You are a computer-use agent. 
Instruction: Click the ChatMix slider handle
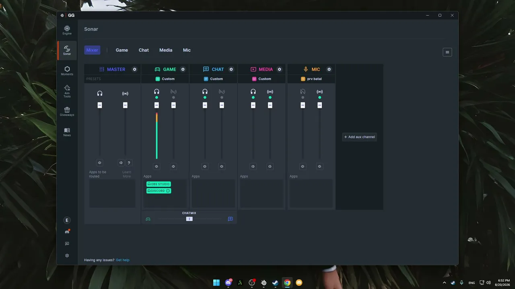(189, 219)
